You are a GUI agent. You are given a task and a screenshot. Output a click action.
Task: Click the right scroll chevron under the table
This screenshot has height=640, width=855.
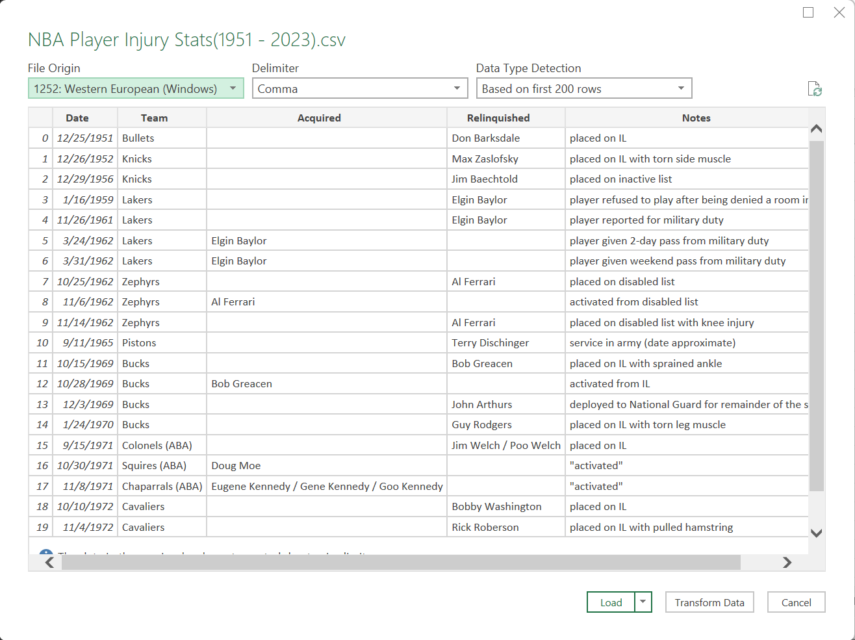point(787,563)
